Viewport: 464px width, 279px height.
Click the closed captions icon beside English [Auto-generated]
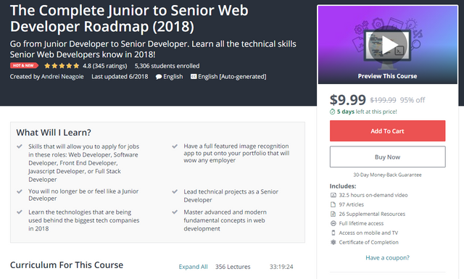pos(194,77)
